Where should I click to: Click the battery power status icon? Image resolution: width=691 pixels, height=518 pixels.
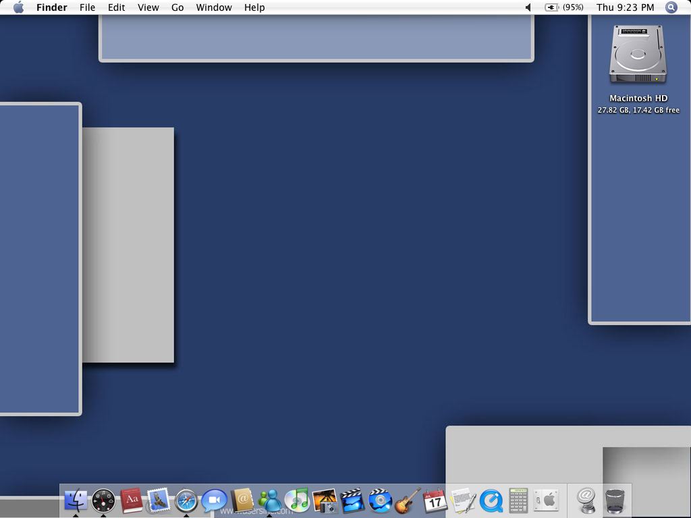(551, 7)
